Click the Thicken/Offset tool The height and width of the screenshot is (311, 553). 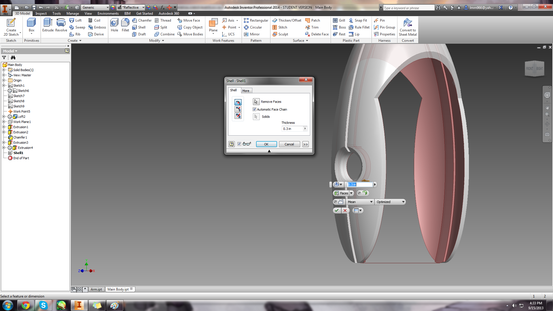(287, 20)
